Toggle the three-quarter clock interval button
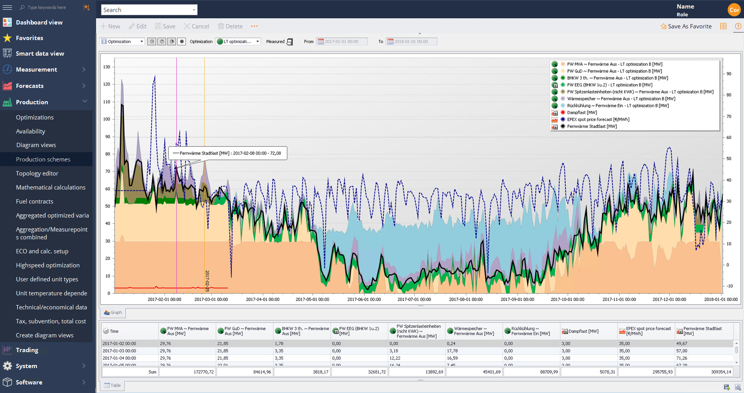Screen dimensions: 744x393 pyautogui.click(x=172, y=42)
